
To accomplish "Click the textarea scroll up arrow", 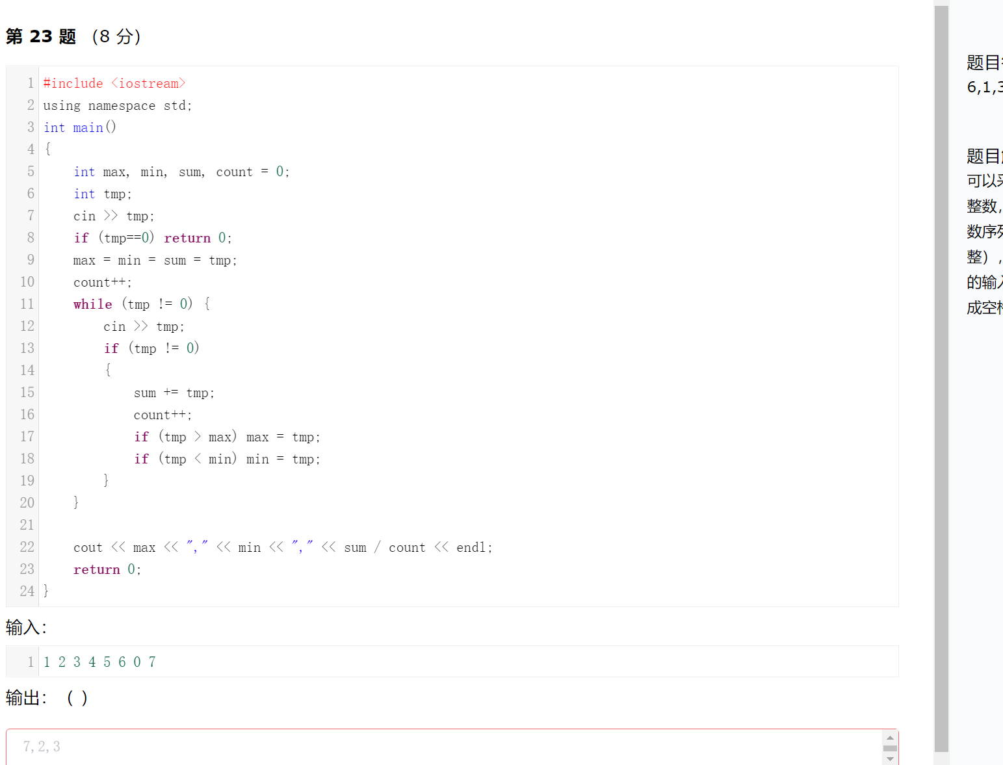I will pyautogui.click(x=890, y=738).
